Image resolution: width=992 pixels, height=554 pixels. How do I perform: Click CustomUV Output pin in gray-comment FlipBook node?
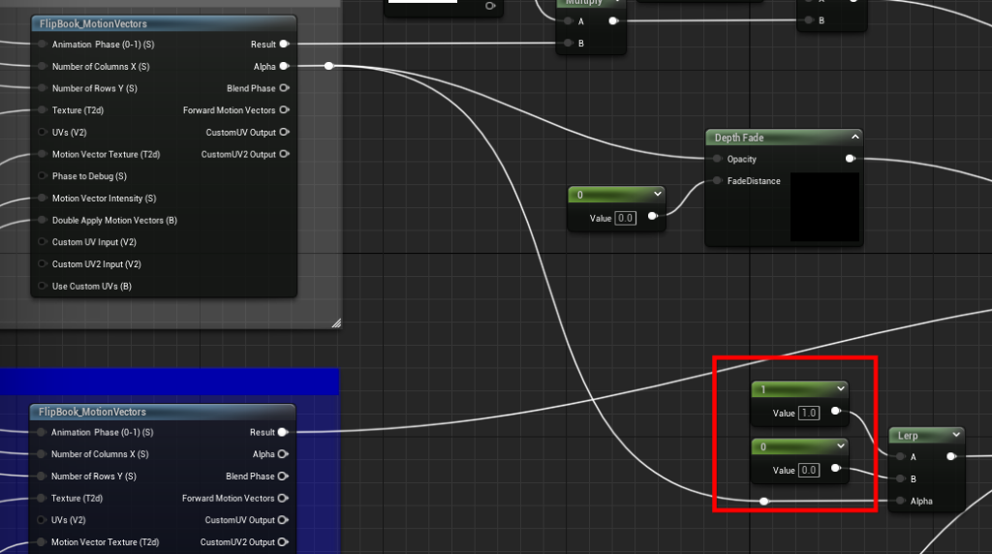pos(284,132)
